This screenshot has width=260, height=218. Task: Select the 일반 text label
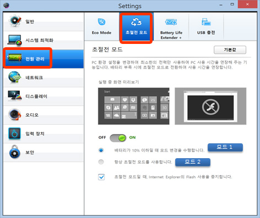point(30,21)
